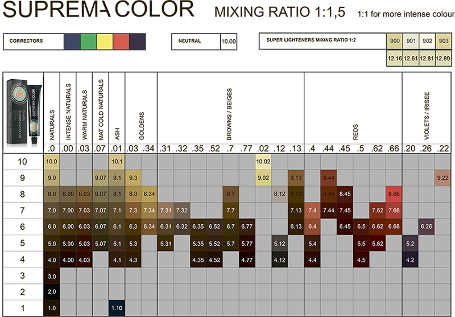Click the INTENSE NATURALS column header
This screenshot has height=317, width=455.
[x=68, y=112]
